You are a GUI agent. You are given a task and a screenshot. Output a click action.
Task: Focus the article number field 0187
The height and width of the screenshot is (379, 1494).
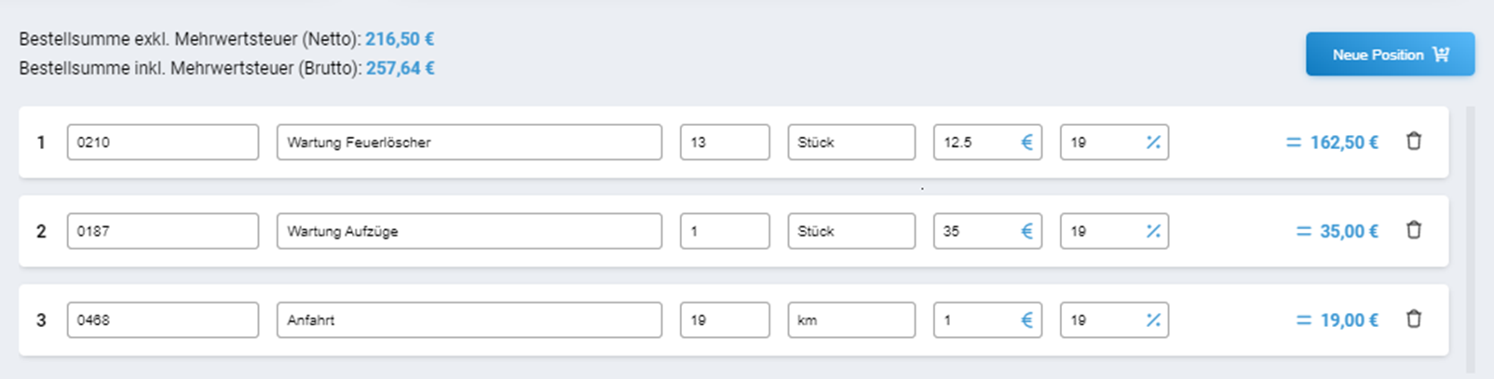tap(163, 231)
